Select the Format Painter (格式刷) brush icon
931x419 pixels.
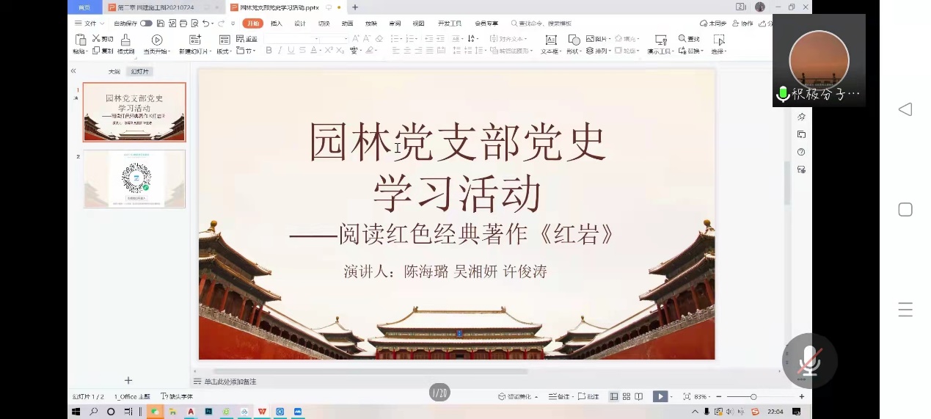(x=125, y=40)
